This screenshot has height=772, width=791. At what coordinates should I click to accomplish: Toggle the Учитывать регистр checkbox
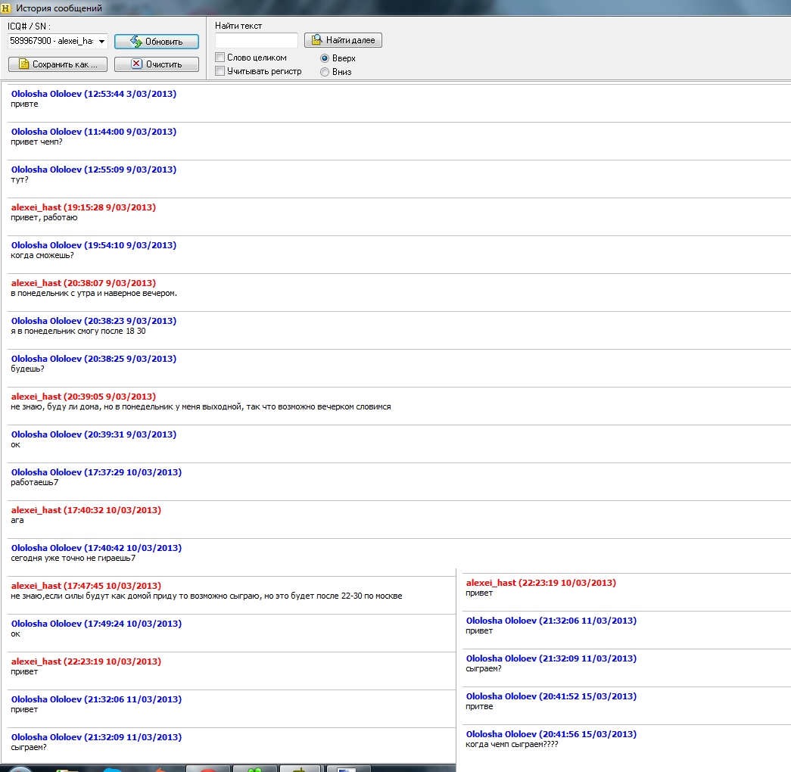coord(220,71)
